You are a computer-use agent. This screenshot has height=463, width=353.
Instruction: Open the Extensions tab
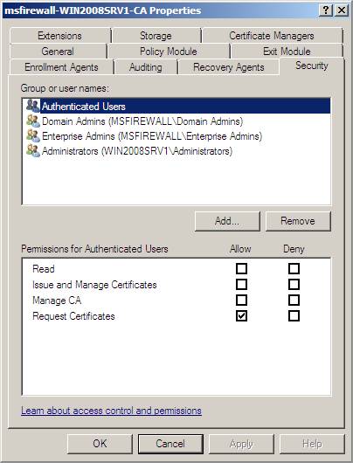coord(60,36)
